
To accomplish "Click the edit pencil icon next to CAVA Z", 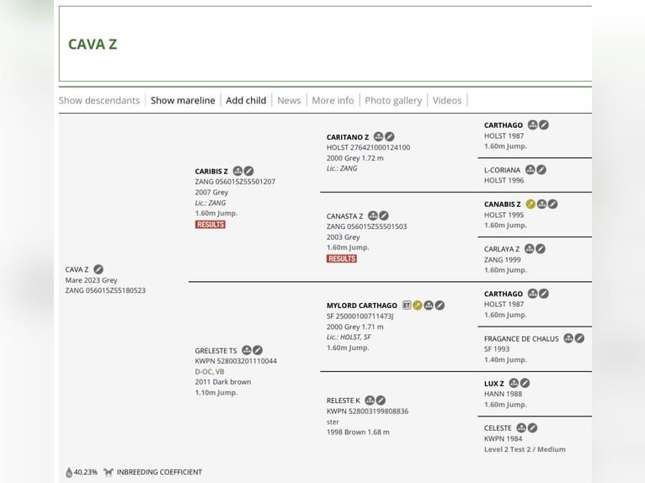I will pos(99,269).
